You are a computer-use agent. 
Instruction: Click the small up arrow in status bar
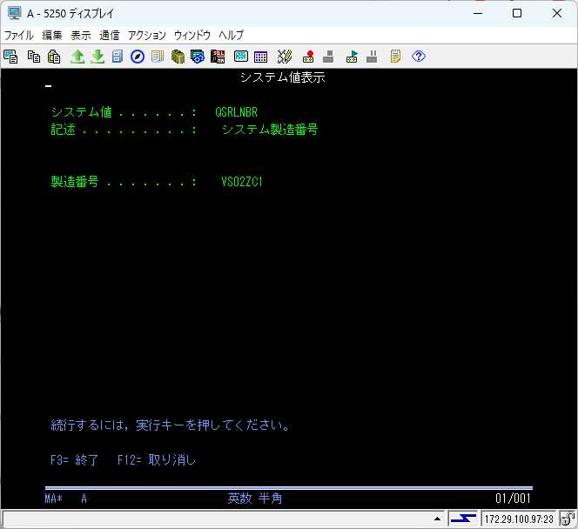click(x=437, y=519)
